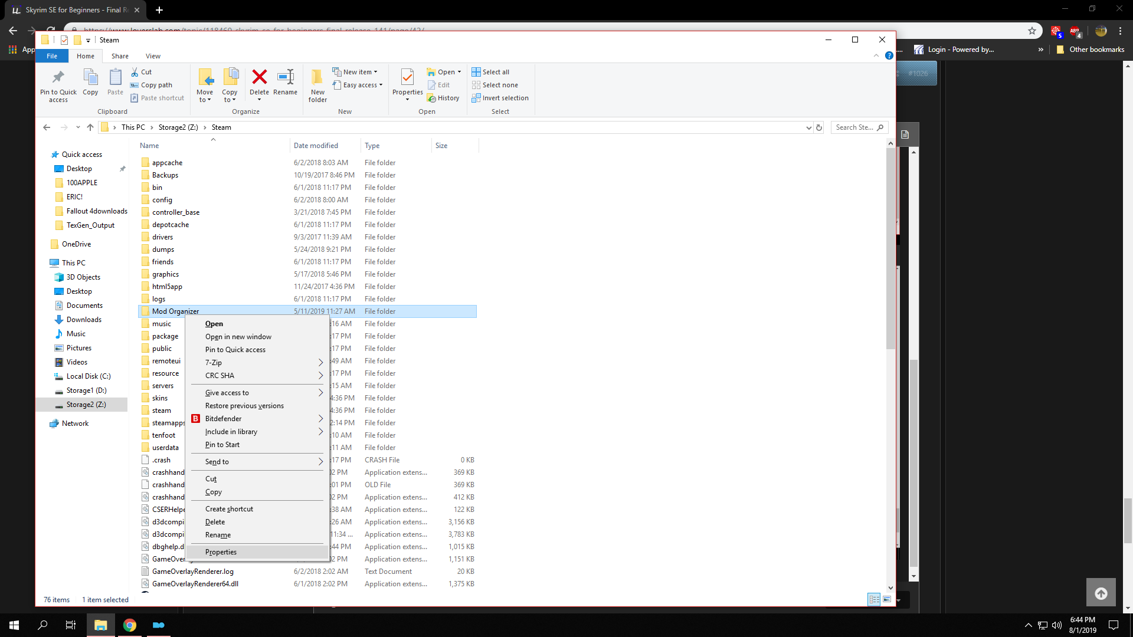Expand the 7-Zip submenu

[257, 363]
